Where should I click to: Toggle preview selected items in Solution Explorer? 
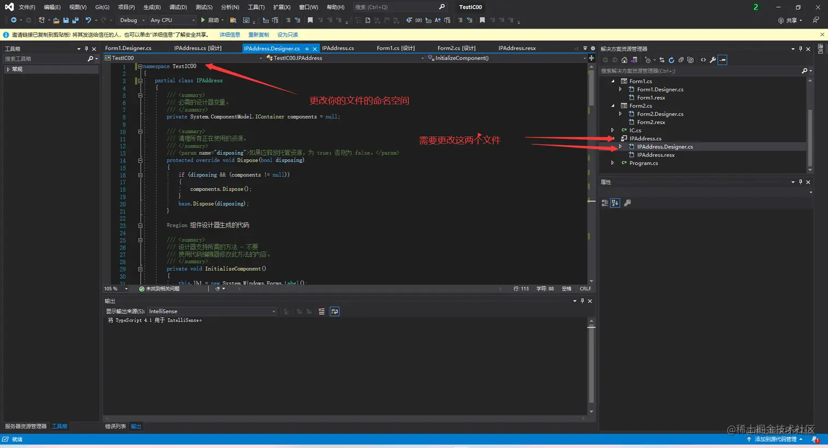coord(723,60)
